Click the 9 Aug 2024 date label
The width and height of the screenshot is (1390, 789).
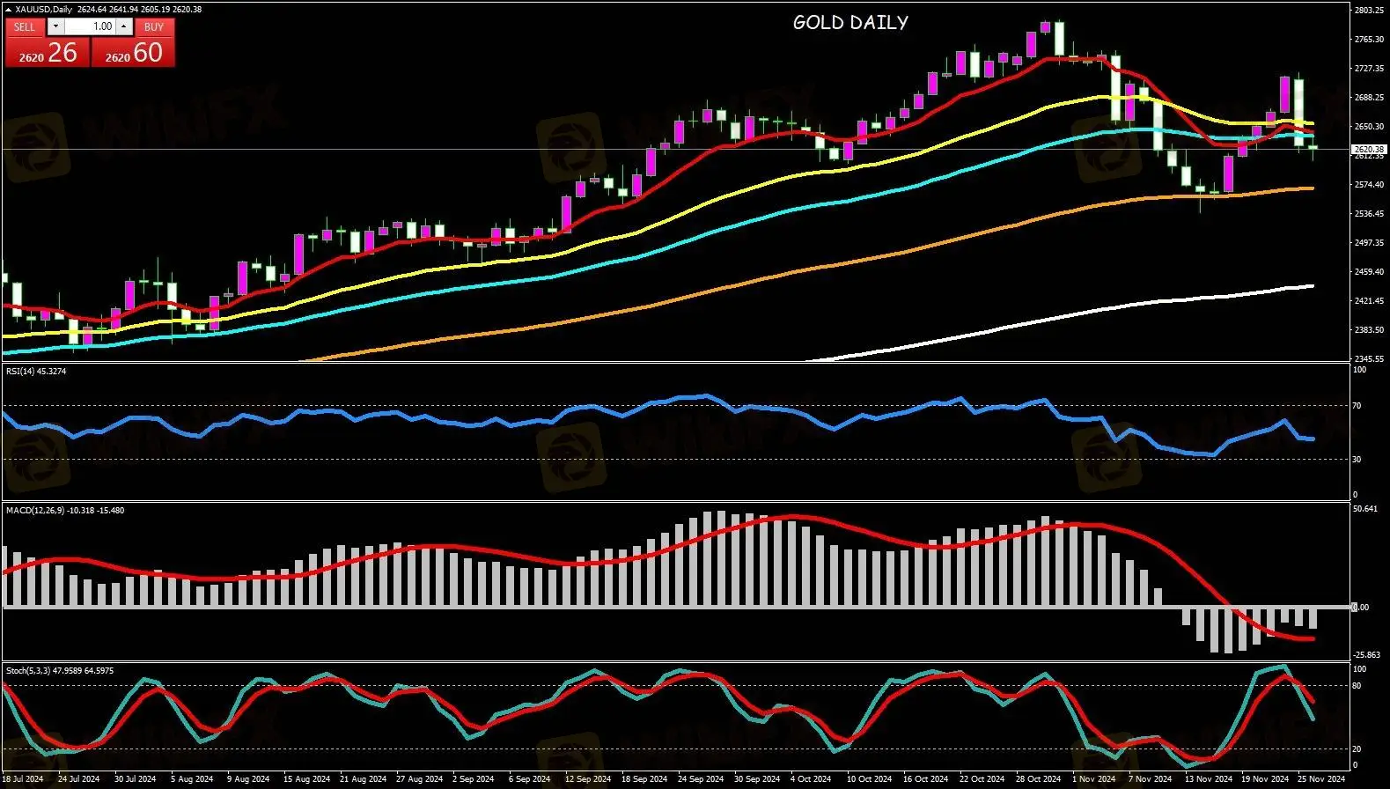tap(248, 779)
